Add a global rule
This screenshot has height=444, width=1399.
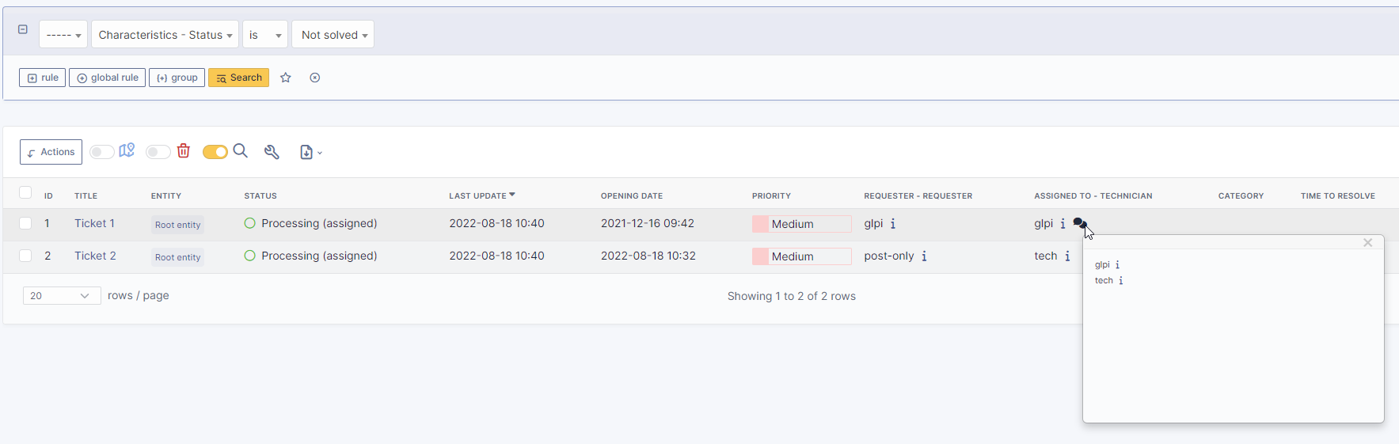(107, 78)
